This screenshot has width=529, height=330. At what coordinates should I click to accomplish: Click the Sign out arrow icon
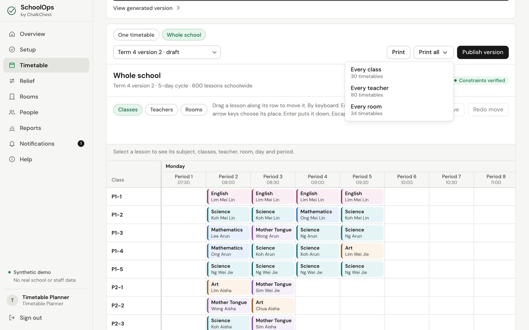point(12,318)
